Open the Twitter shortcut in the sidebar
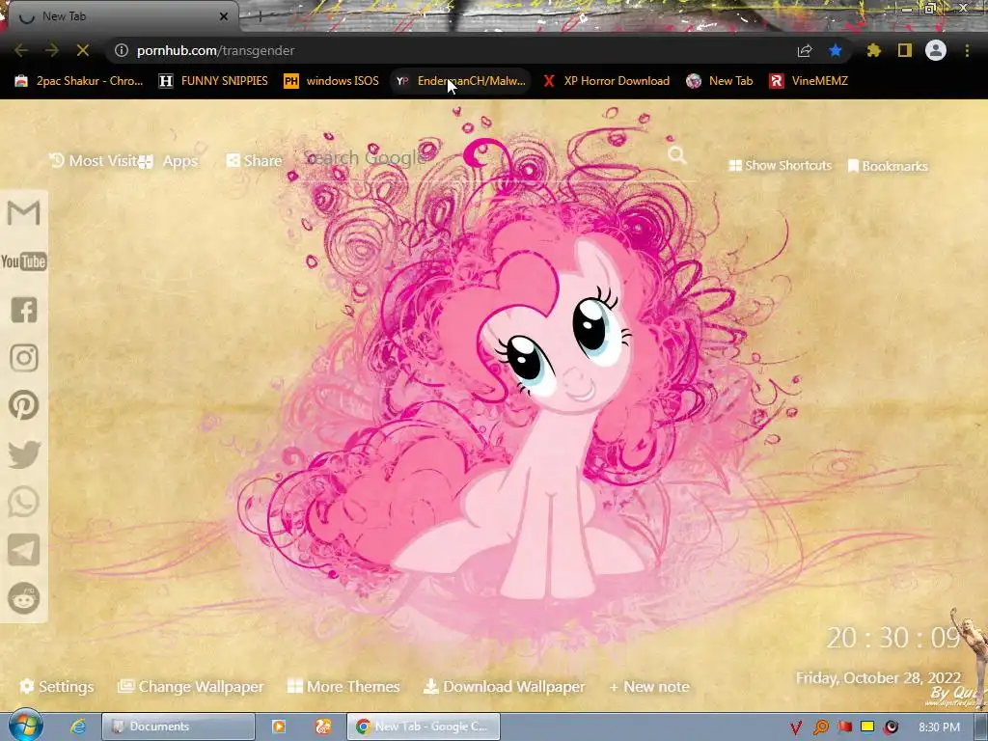Screen dimensions: 988x741 (24, 454)
